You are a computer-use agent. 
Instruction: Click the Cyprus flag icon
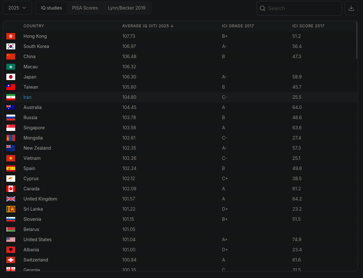11,179
